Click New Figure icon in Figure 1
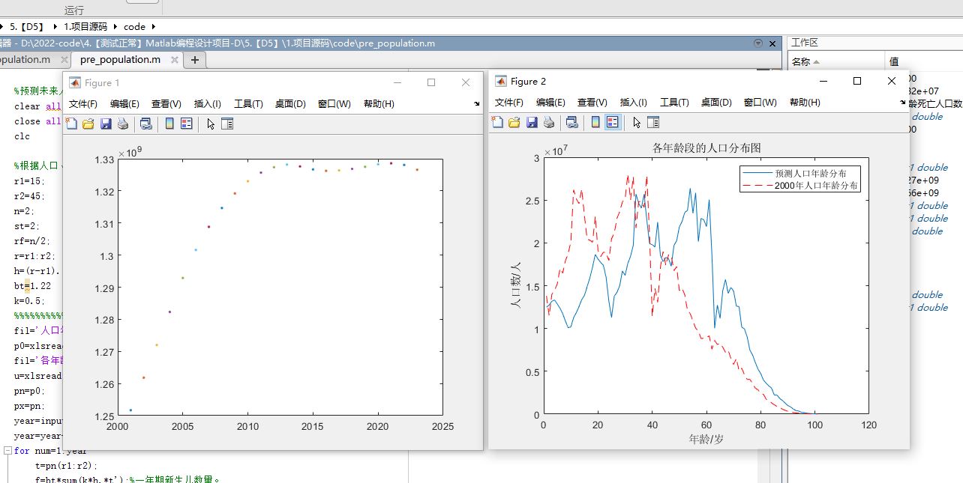963x483 pixels. coord(72,124)
